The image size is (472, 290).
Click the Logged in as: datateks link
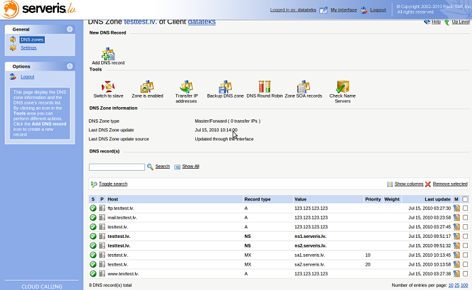293,10
